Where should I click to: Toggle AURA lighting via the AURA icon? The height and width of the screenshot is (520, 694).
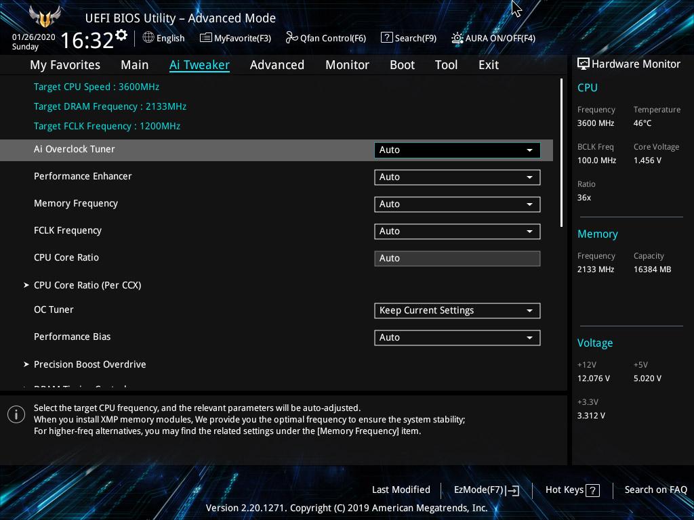[x=457, y=38]
